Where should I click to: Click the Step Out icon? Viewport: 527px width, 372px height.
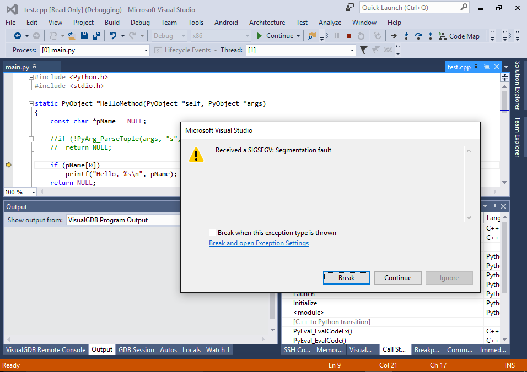click(x=430, y=36)
